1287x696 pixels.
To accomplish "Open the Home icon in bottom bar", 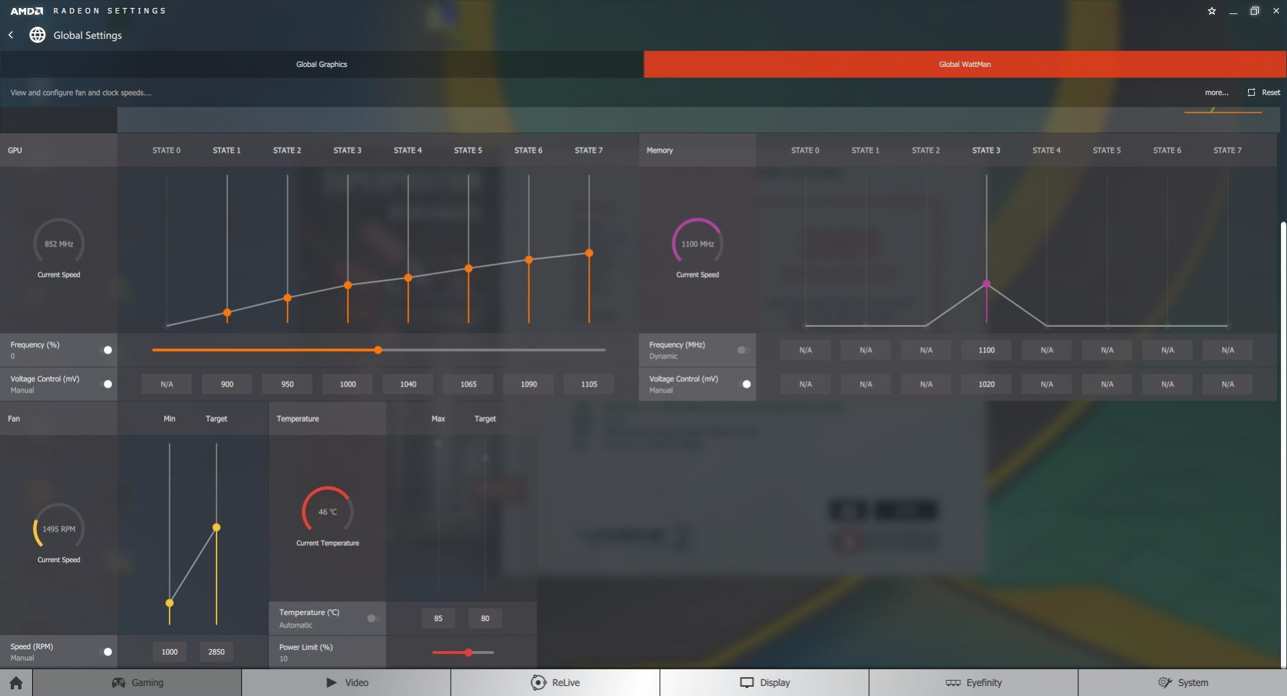I will coord(16,683).
